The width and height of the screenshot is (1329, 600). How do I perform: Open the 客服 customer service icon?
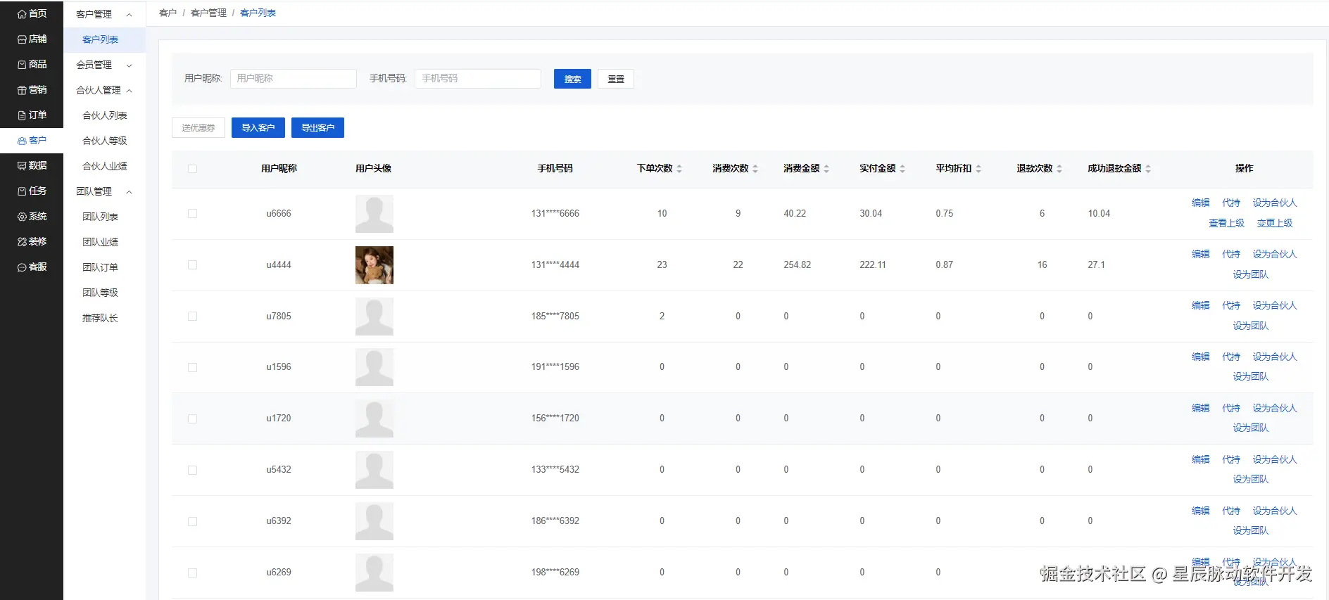pos(22,267)
